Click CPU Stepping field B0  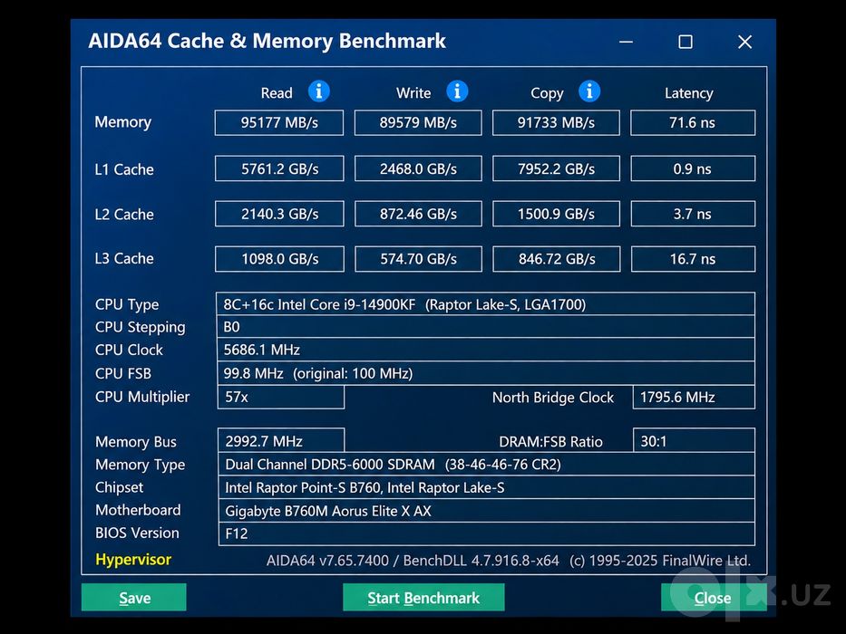click(485, 327)
